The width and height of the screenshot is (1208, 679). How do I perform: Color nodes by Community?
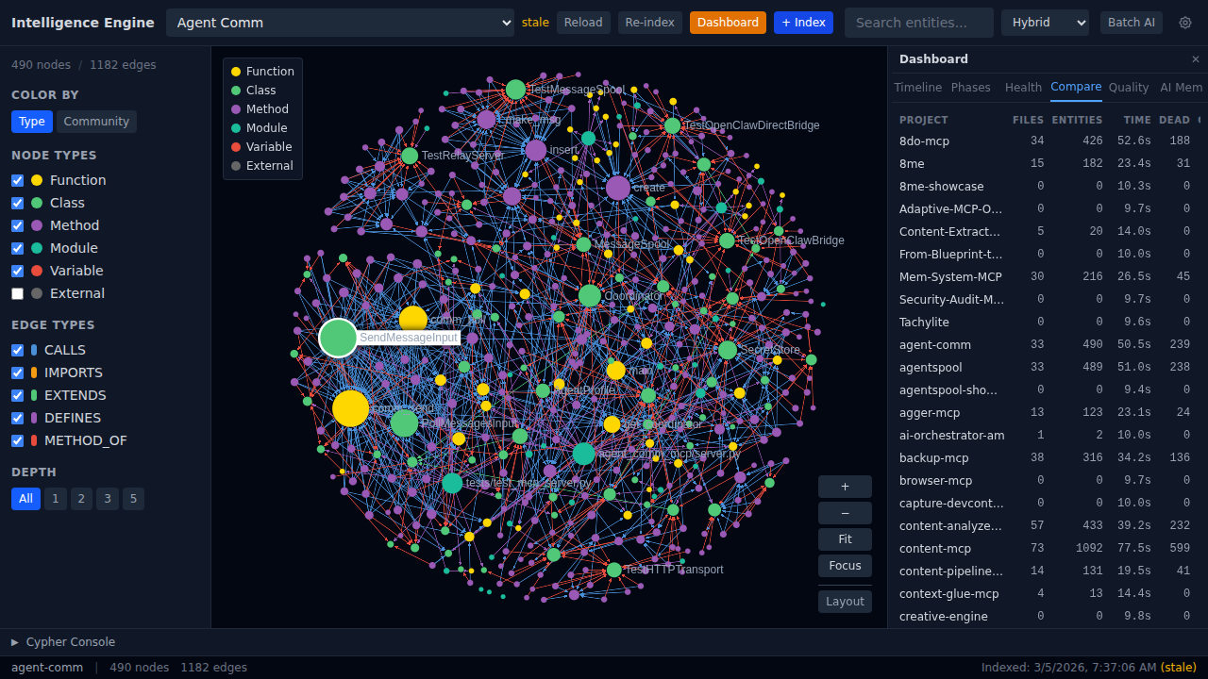96,122
